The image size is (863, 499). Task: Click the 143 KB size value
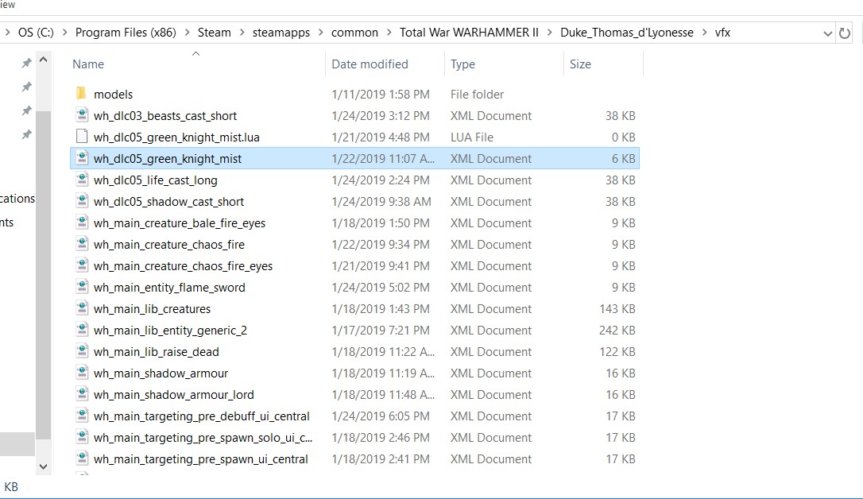click(x=617, y=308)
